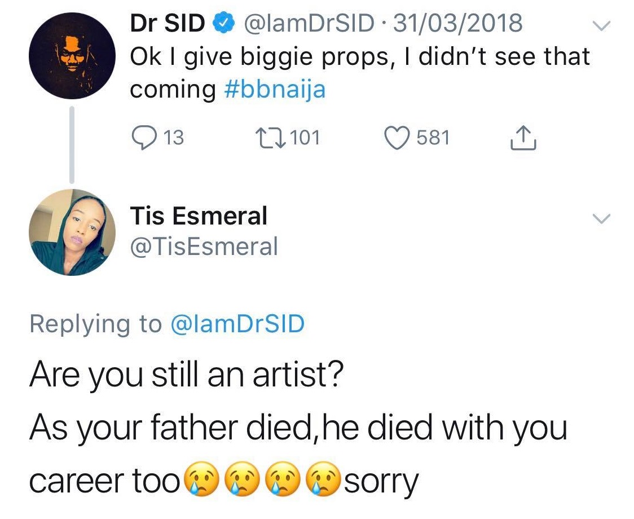Screen dimensions: 634x519
Task: Click the Dr SID display name
Action: pyautogui.click(x=168, y=24)
